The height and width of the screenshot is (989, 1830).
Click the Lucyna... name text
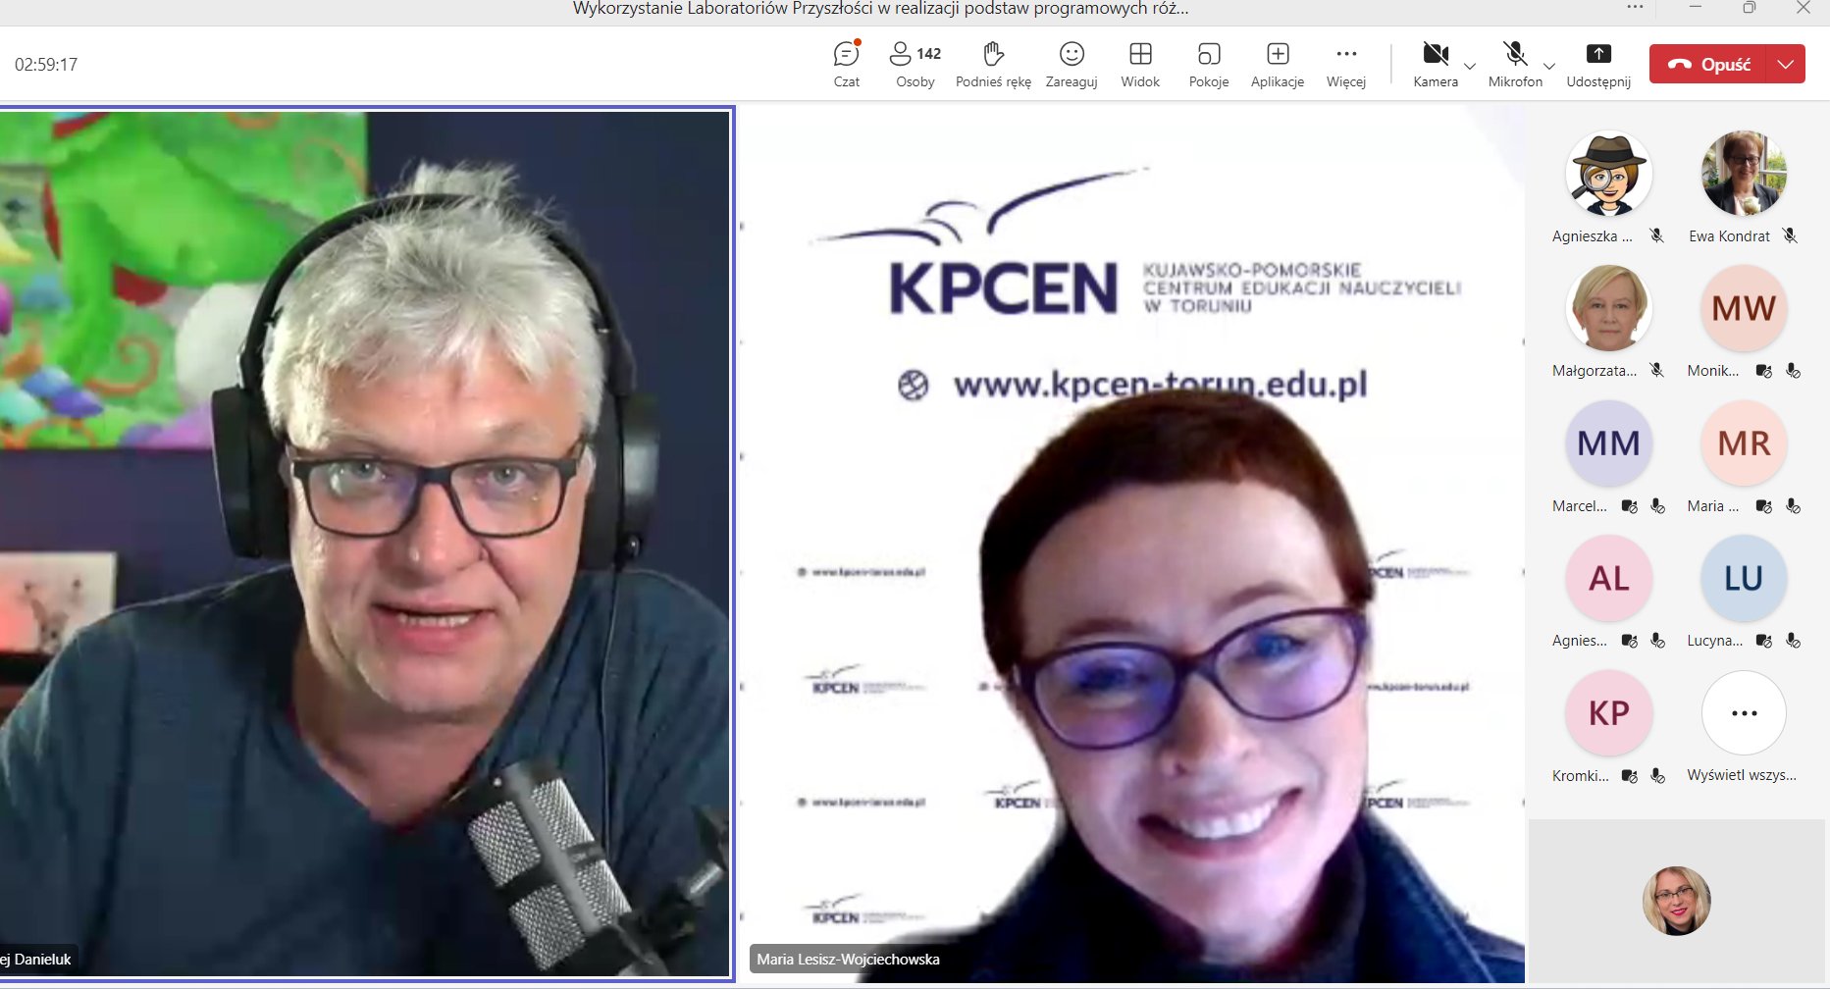click(x=1715, y=641)
